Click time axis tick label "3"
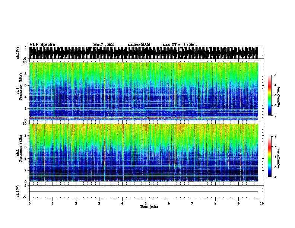The image size is (295, 228). [99, 203]
